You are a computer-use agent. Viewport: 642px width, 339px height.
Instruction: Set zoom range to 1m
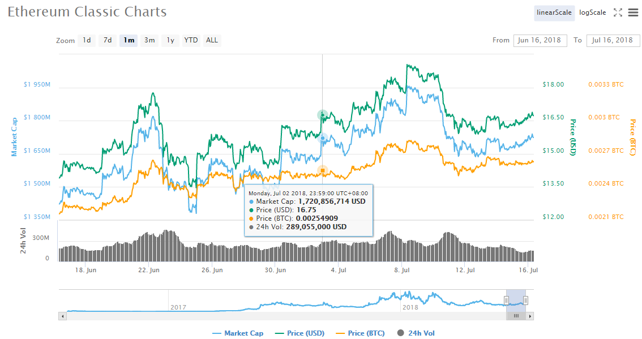tap(129, 40)
